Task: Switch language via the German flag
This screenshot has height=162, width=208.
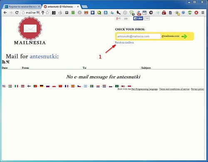Action: tap(42, 86)
